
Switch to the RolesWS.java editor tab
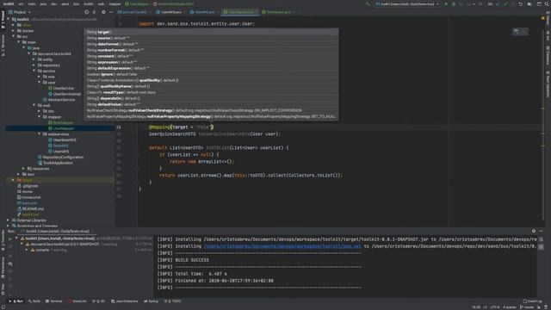(x=205, y=12)
